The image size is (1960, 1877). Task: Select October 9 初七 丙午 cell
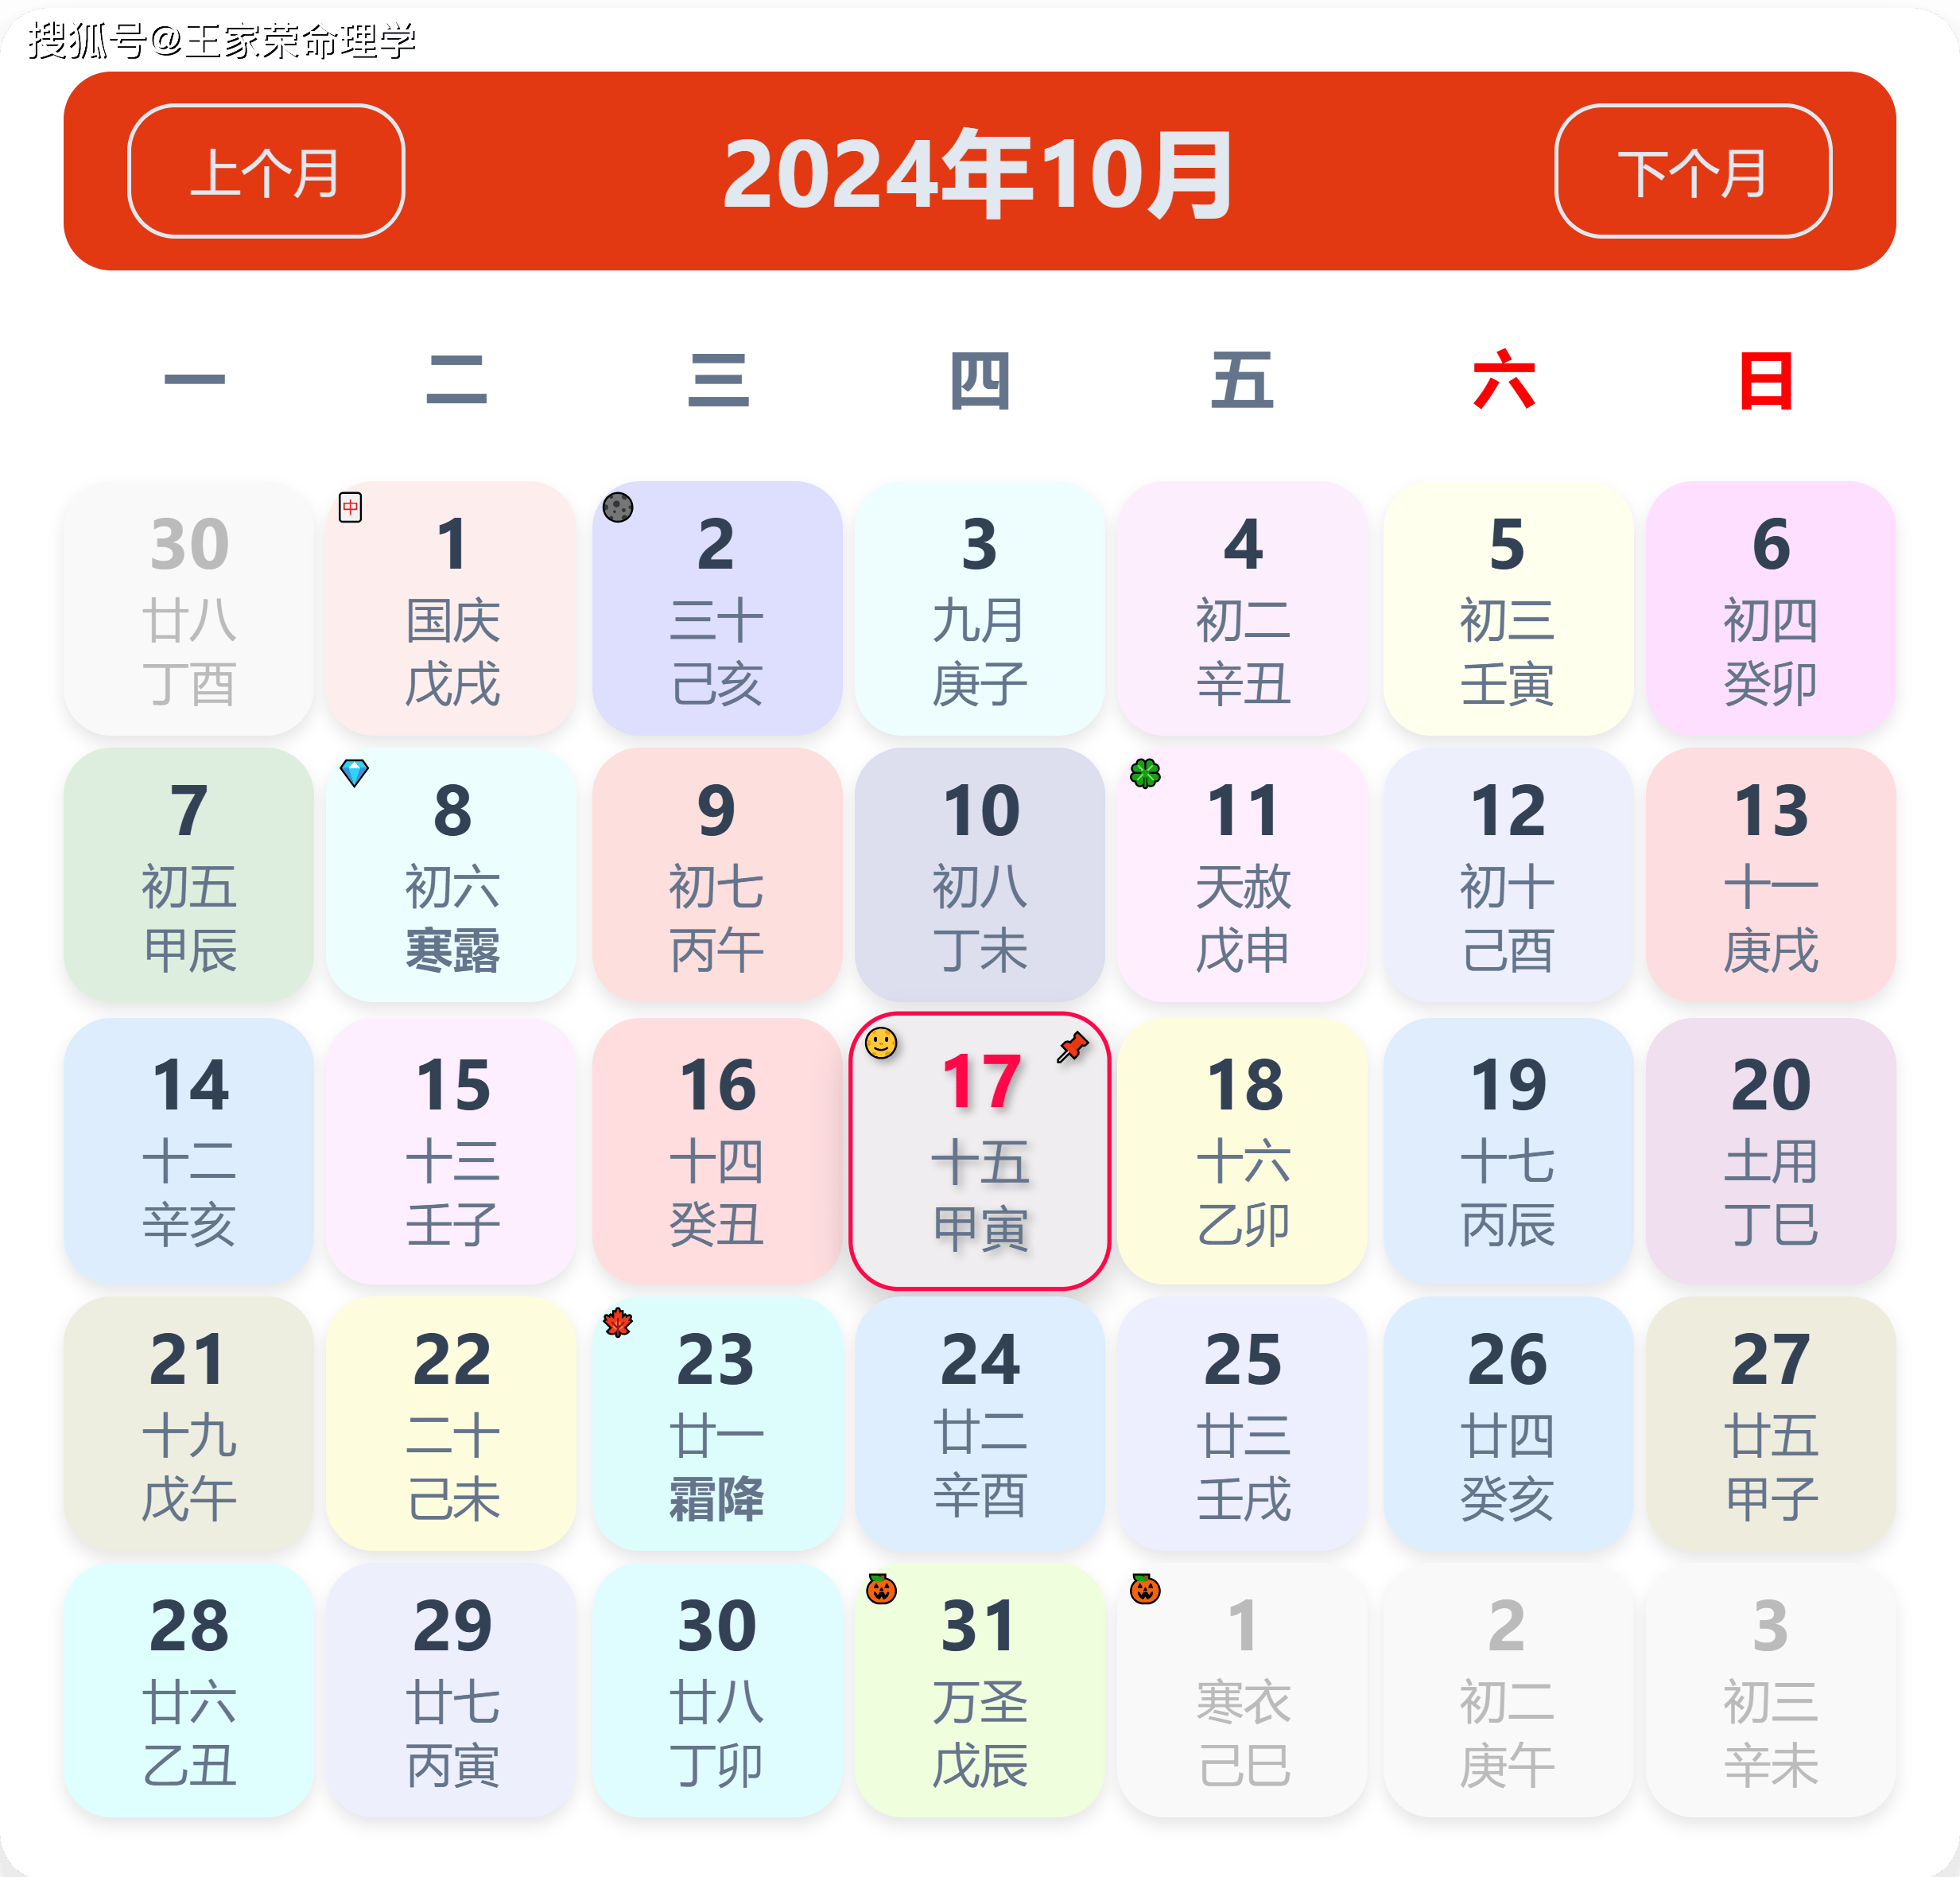[x=717, y=875]
